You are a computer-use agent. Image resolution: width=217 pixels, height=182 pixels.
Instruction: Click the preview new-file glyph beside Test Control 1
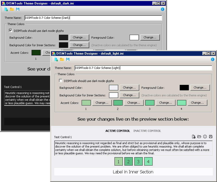coord(194,137)
